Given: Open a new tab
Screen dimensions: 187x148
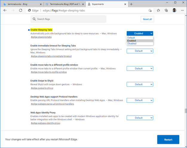Looking at the screenshot, I should 131,4.
